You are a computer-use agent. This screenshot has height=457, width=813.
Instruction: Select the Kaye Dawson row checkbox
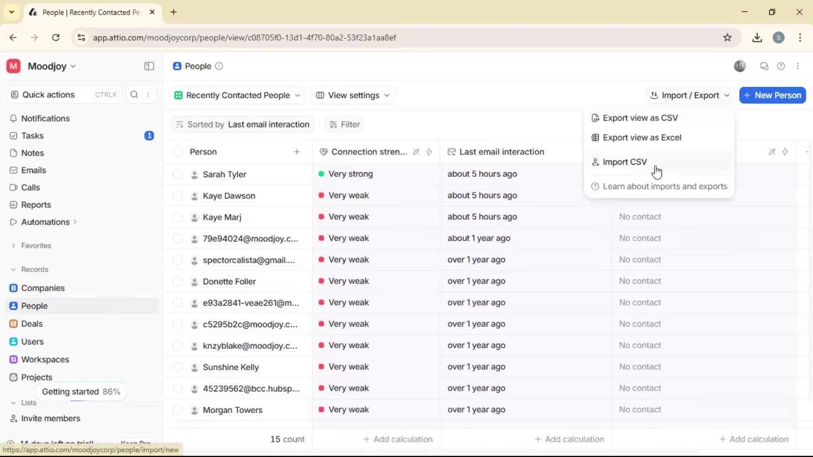(178, 196)
